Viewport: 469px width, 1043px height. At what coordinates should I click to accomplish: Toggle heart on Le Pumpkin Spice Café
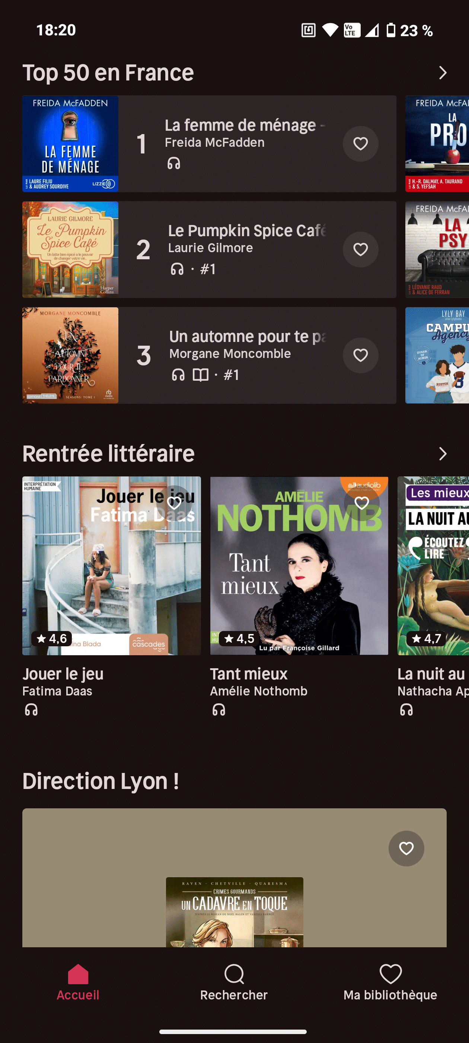click(x=360, y=250)
